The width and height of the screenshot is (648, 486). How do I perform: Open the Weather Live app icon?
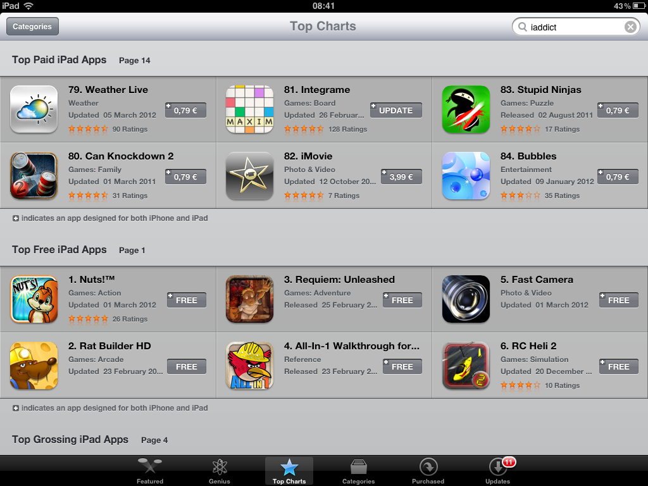(34, 109)
